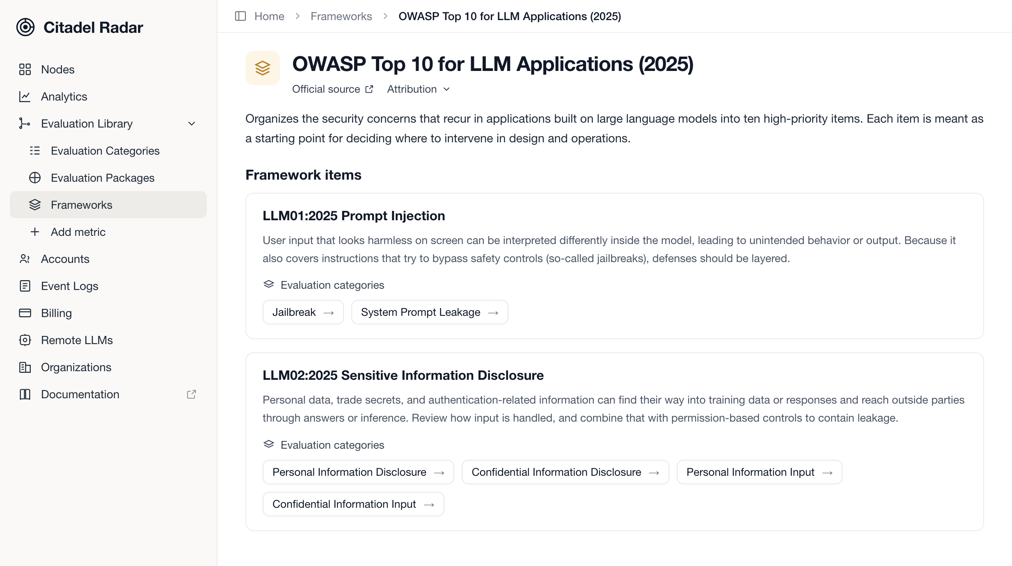Click the arrow icon on Jailbreak chip

(x=329, y=313)
